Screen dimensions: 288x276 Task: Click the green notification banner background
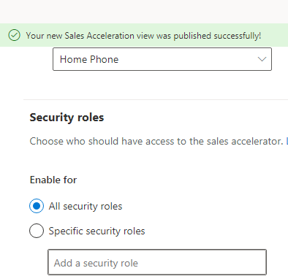(x=274, y=35)
